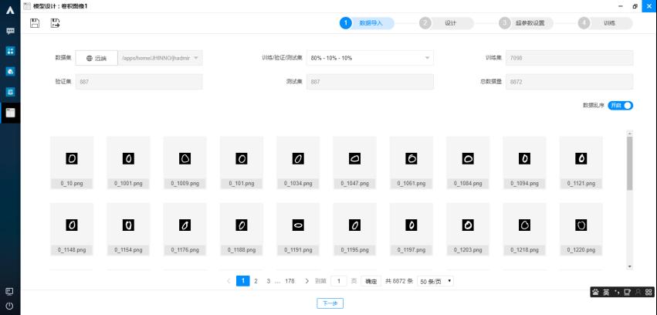Image resolution: width=657 pixels, height=315 pixels.
Task: Select thumbnail 0_1203.png
Action: 468,229
